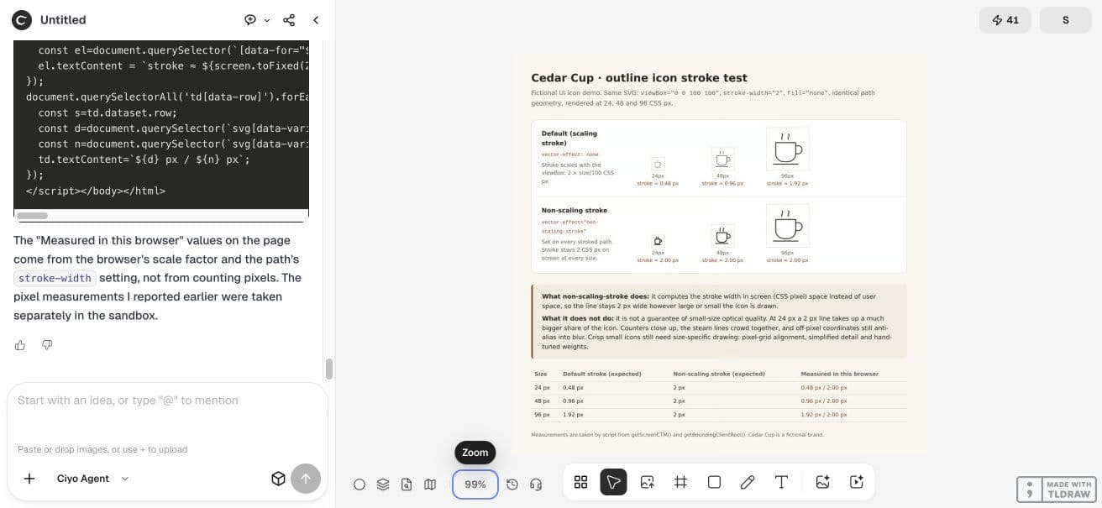Expand the new chat dropdown arrow
The height and width of the screenshot is (508, 1102).
[267, 20]
